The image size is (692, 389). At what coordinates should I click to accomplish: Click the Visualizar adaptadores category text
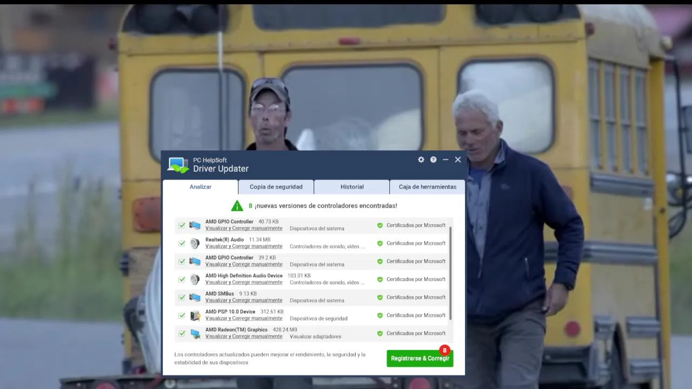click(315, 336)
